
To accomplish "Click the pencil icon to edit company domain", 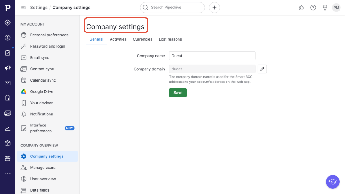I will [x=262, y=69].
